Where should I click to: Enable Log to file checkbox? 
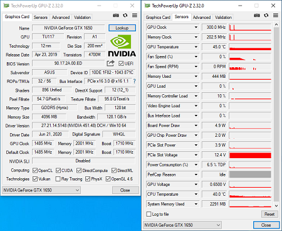click(149, 214)
